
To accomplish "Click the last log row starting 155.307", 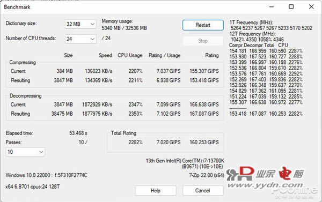I will pyautogui.click(x=266, y=102).
